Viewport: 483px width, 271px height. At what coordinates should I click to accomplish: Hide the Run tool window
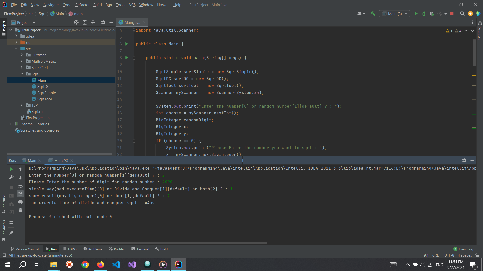point(472,160)
